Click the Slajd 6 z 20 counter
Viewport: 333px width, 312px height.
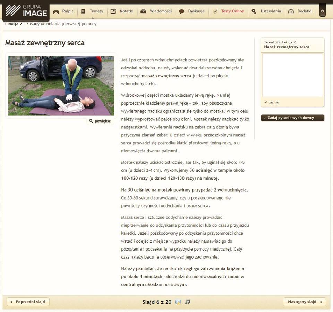coord(157,302)
